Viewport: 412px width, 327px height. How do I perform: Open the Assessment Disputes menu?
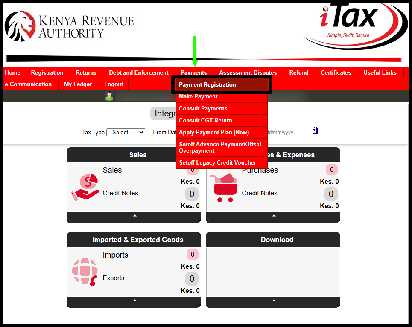pyautogui.click(x=248, y=73)
